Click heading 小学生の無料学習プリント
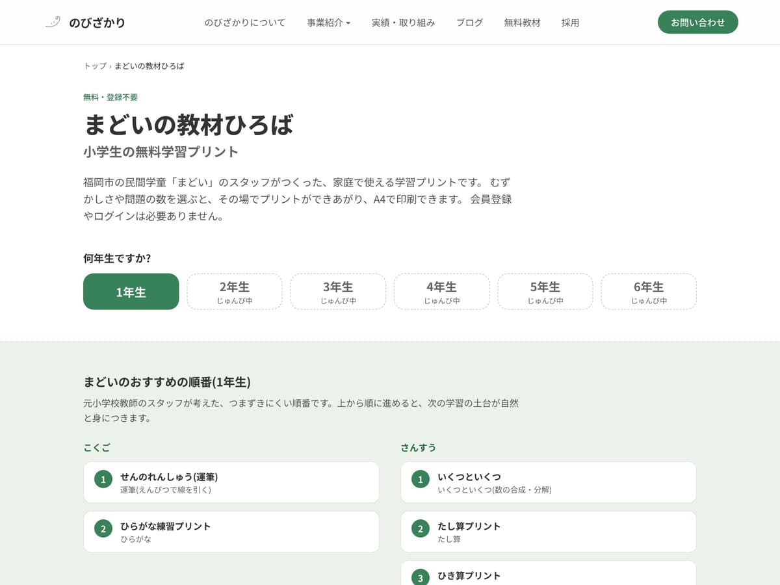 (161, 151)
